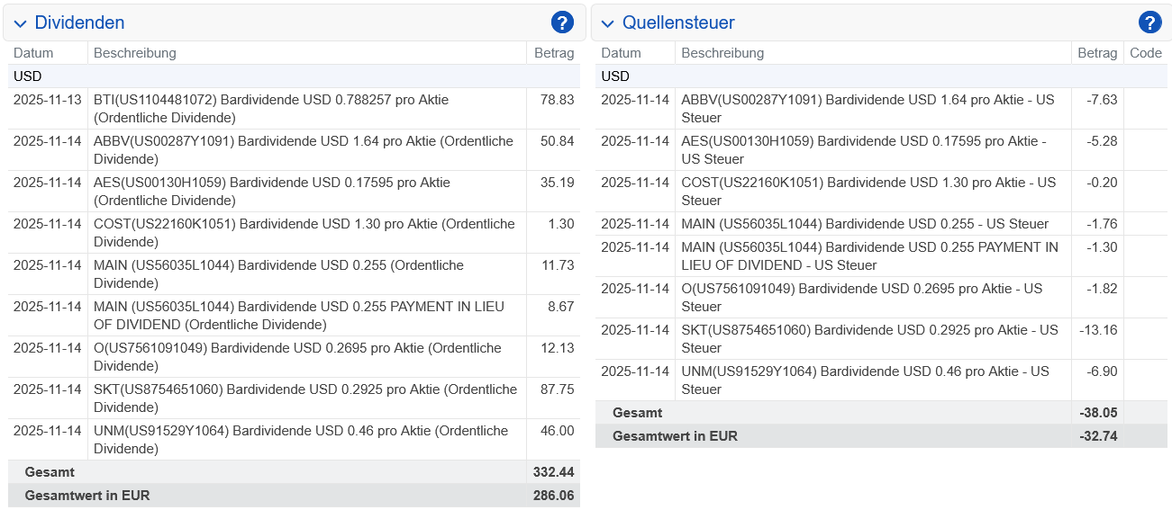This screenshot has width=1172, height=510.
Task: Select the -13.16 SKT withholding tax amount
Action: 1099,330
